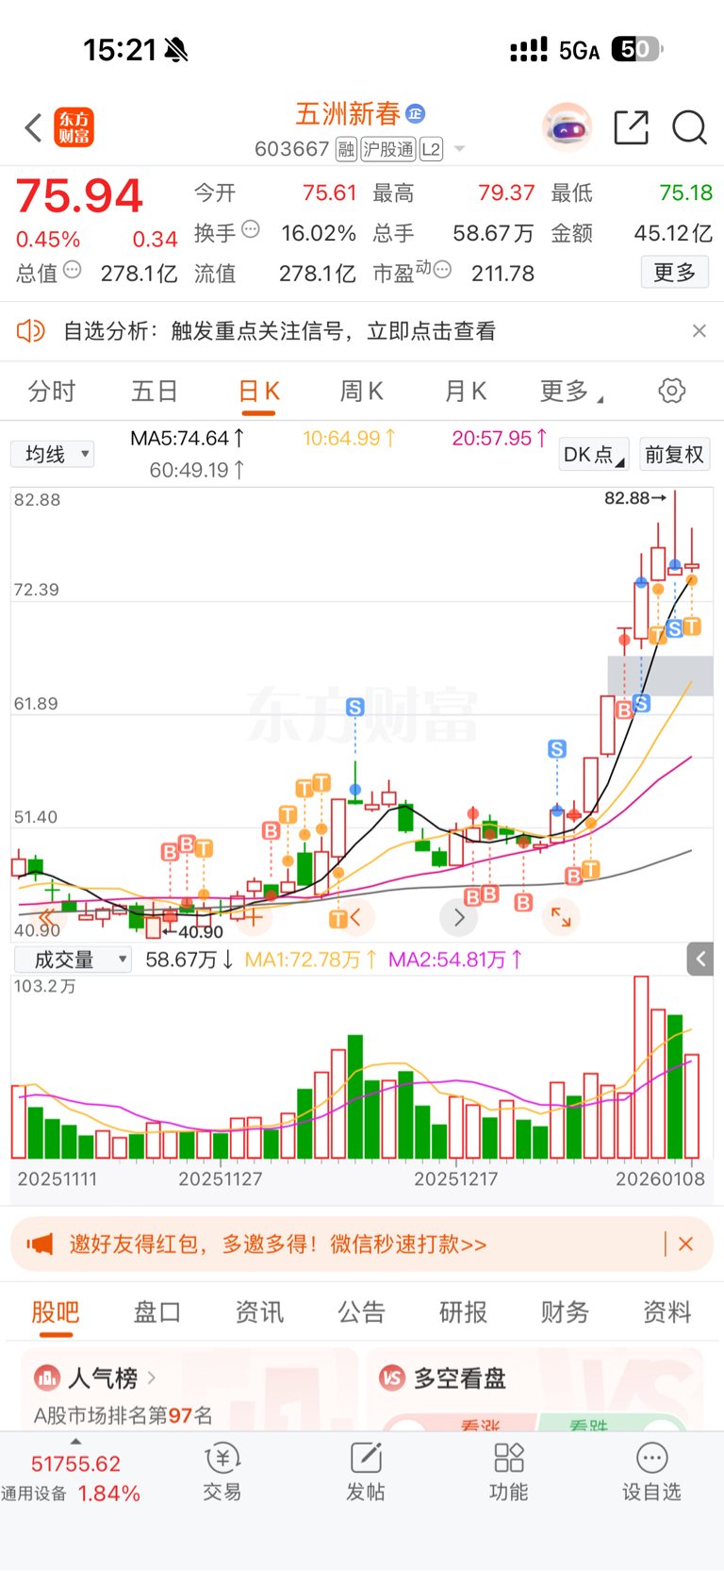Viewport: 724px width, 1571px height.
Task: Select the 日K chart tab
Action: [258, 392]
